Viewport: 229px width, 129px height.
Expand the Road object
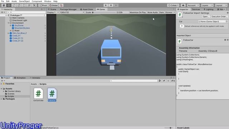pyautogui.click(x=10, y=30)
